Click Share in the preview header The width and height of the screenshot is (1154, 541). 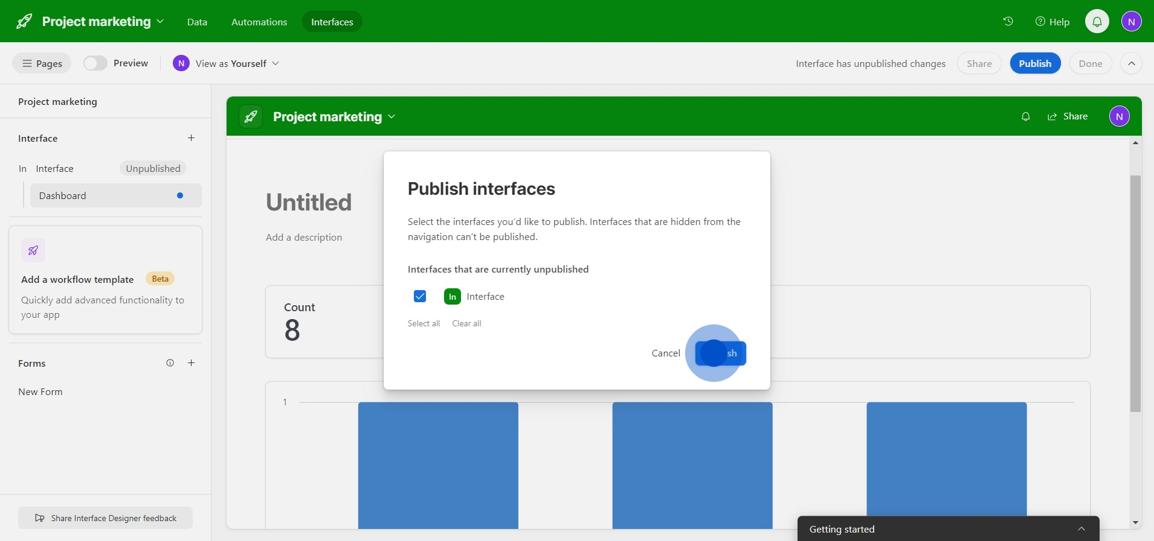coord(1068,116)
